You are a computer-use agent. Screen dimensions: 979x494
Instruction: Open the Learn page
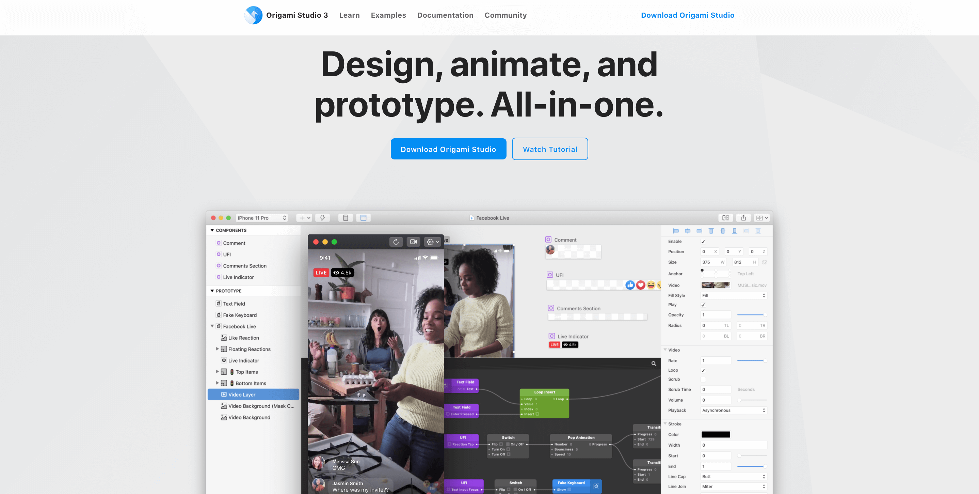click(x=349, y=15)
